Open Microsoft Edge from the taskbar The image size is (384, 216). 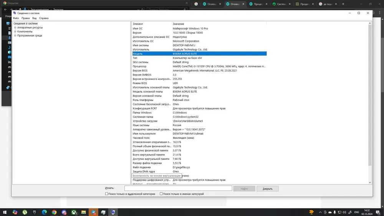click(x=44, y=212)
